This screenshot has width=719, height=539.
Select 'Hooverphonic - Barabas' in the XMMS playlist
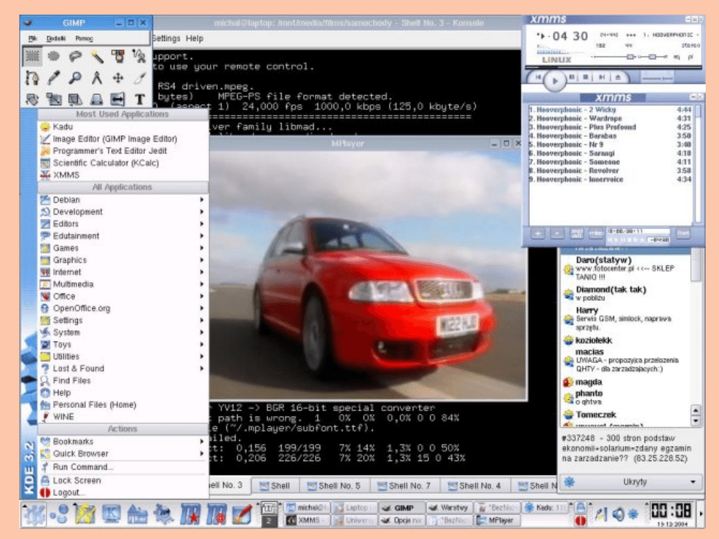(610, 136)
